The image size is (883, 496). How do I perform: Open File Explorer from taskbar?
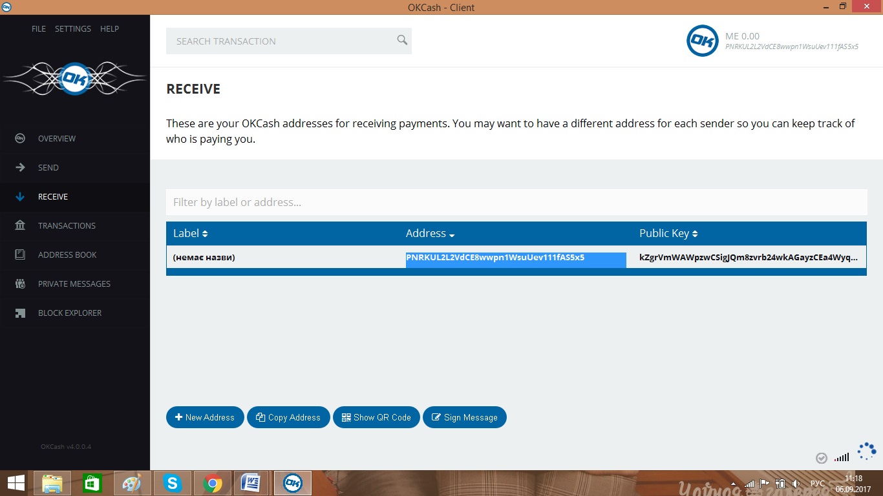click(52, 483)
